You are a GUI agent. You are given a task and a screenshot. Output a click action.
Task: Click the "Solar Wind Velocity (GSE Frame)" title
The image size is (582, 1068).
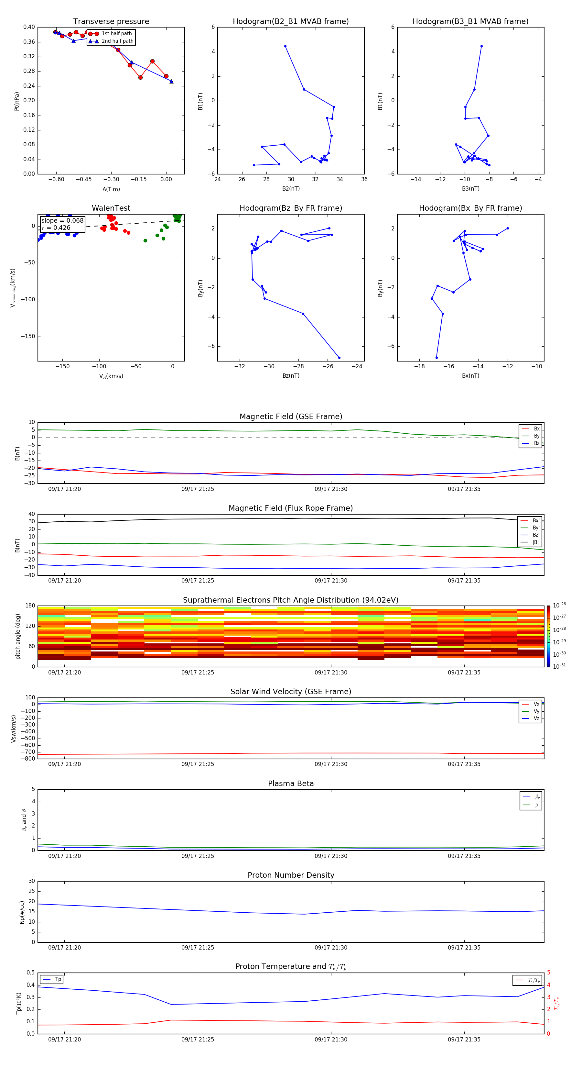tap(291, 692)
